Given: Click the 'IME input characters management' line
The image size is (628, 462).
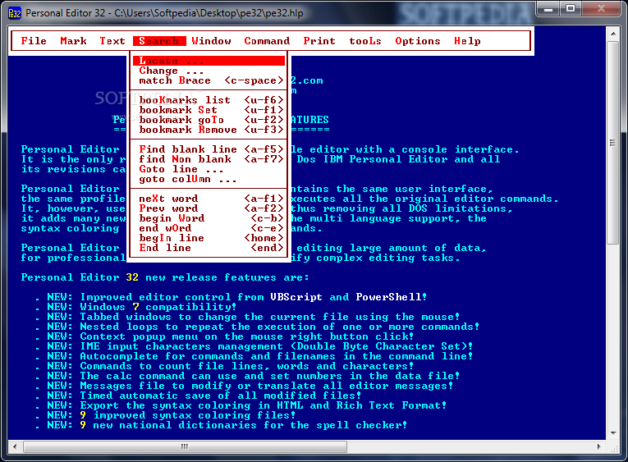Looking at the screenshot, I should 254,346.
